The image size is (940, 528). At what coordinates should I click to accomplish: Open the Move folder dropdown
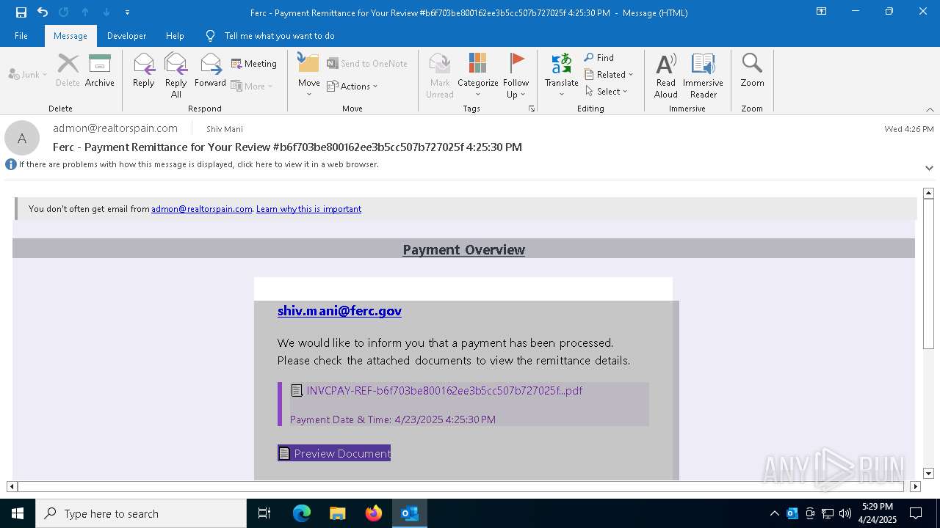coord(309,75)
